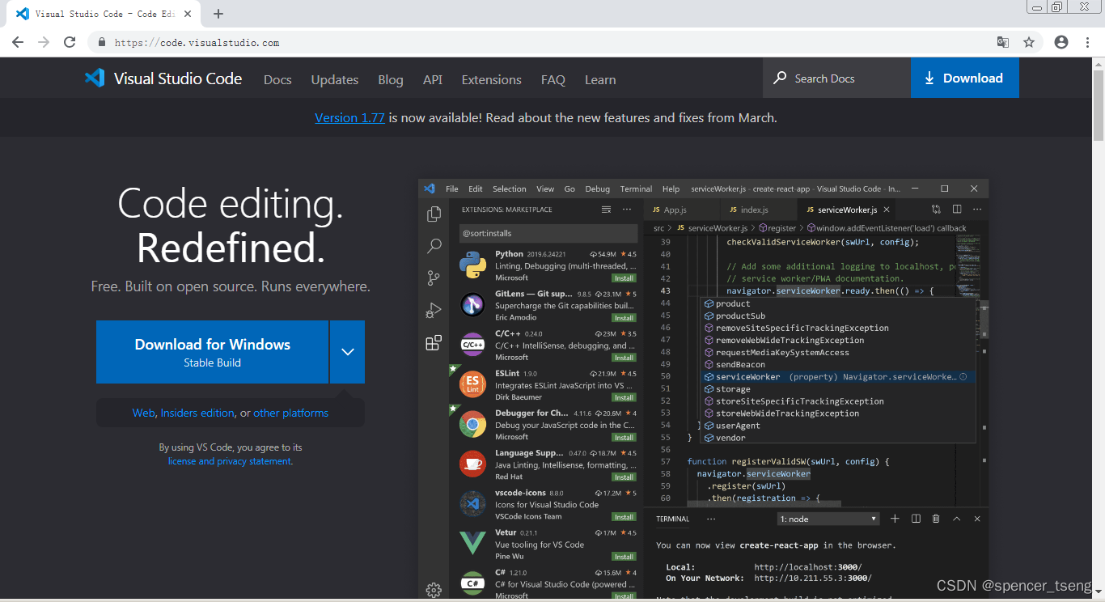
Task: Toggle the extensions filter funnel icon
Action: [606, 209]
